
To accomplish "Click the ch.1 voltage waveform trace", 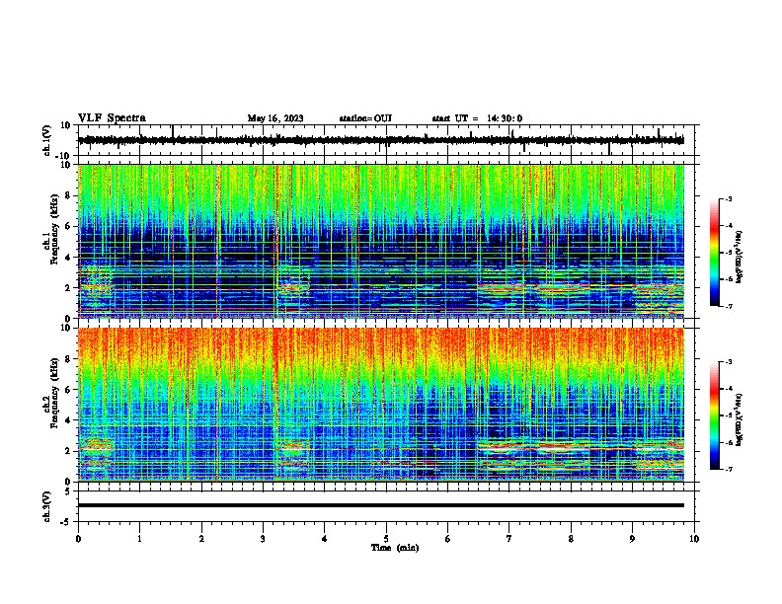I will coord(381,140).
